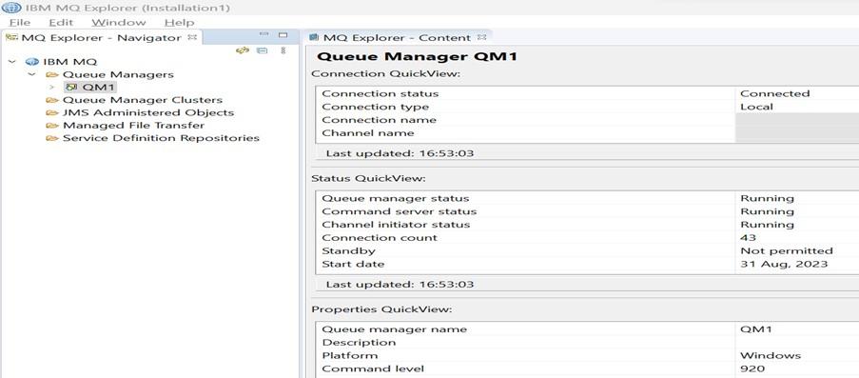
Task: Click the collapse all icon in Navigator
Action: pyautogui.click(x=263, y=50)
